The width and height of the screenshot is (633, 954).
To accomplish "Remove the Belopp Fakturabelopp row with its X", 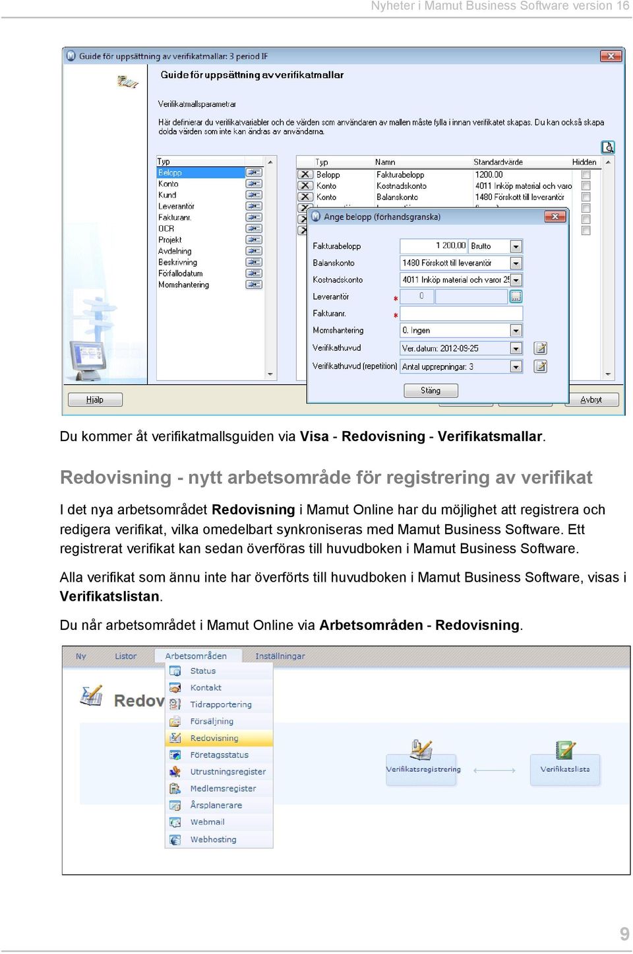I will 305,175.
